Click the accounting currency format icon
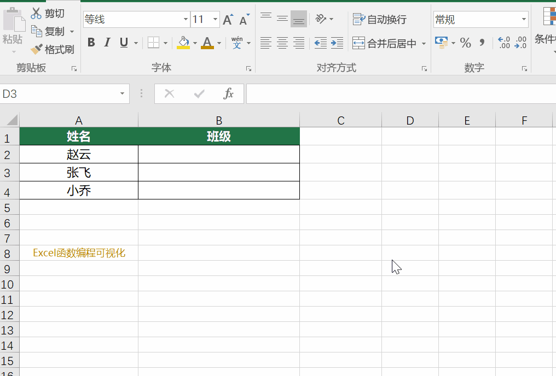The image size is (556, 376). tap(442, 43)
